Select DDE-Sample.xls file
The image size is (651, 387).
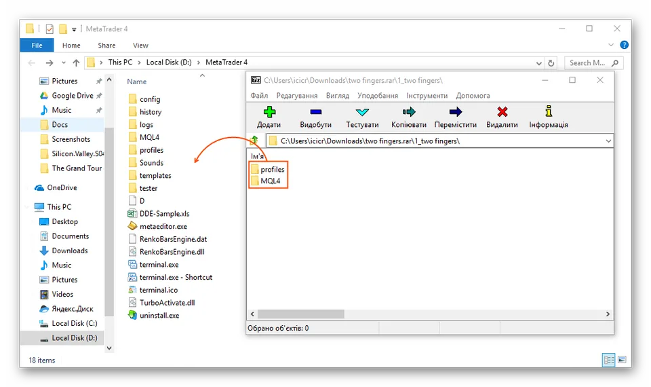[159, 214]
